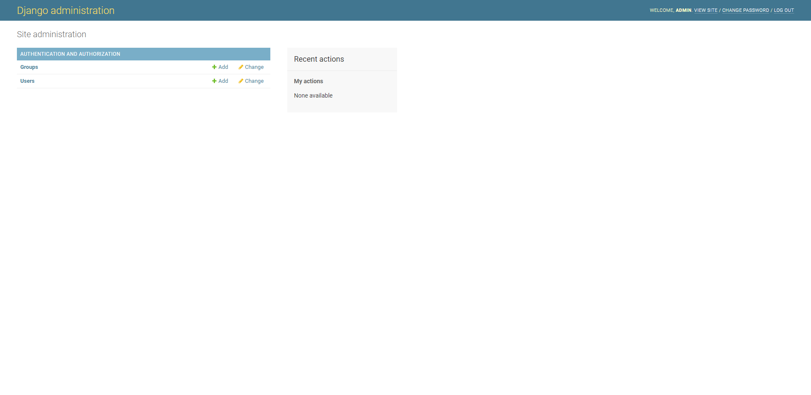Click the Welcome, ADMIN text
This screenshot has height=395, width=811.
tap(671, 10)
